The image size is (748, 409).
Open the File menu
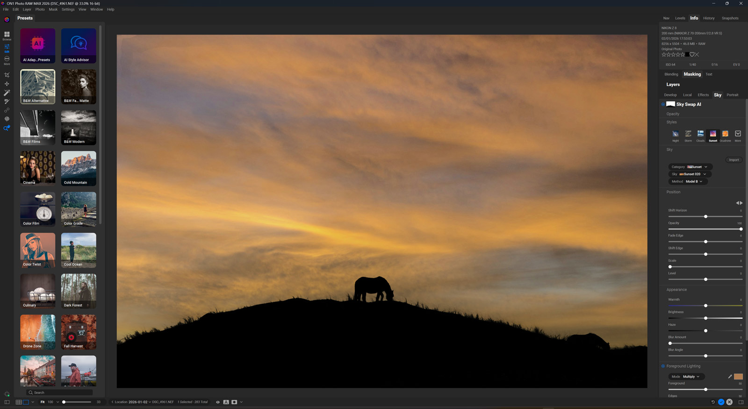pyautogui.click(x=6, y=9)
